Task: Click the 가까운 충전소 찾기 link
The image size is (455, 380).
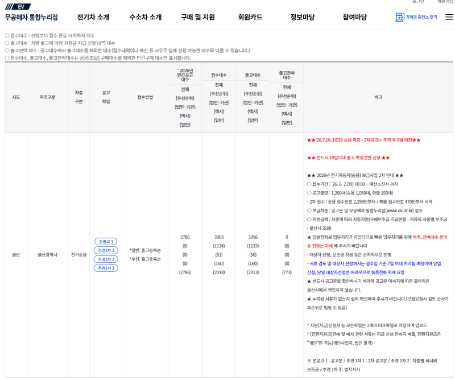Action: coord(421,17)
